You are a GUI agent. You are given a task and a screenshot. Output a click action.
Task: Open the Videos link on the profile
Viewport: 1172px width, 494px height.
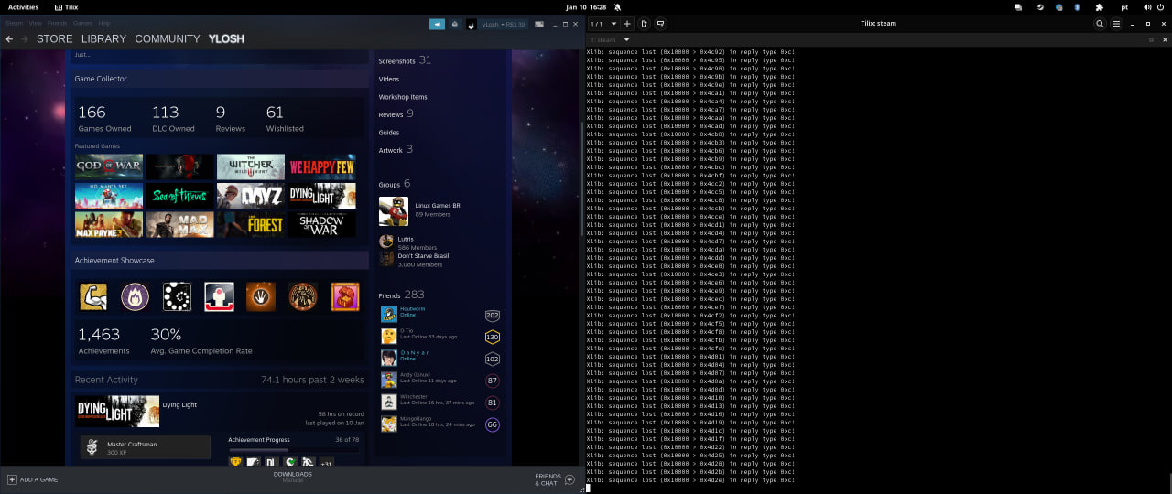click(x=388, y=79)
